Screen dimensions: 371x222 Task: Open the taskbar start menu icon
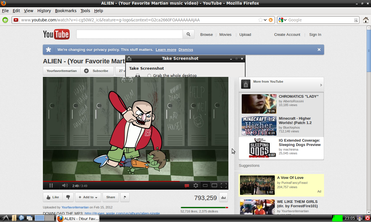pyautogui.click(x=5, y=218)
